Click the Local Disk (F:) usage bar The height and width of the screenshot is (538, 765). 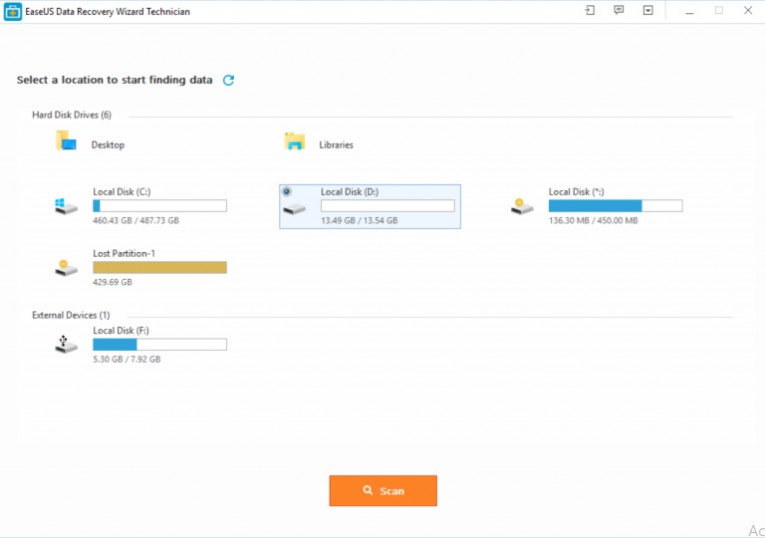click(x=160, y=345)
